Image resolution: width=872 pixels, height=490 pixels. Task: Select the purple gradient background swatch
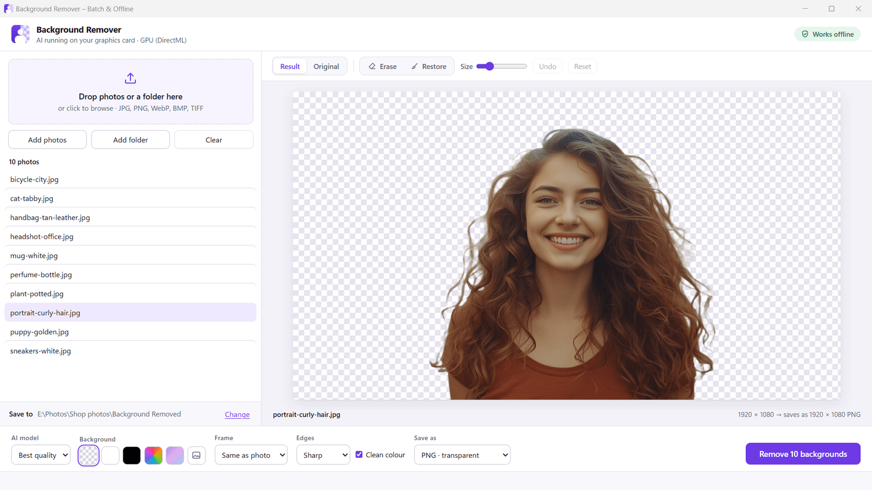(x=175, y=455)
